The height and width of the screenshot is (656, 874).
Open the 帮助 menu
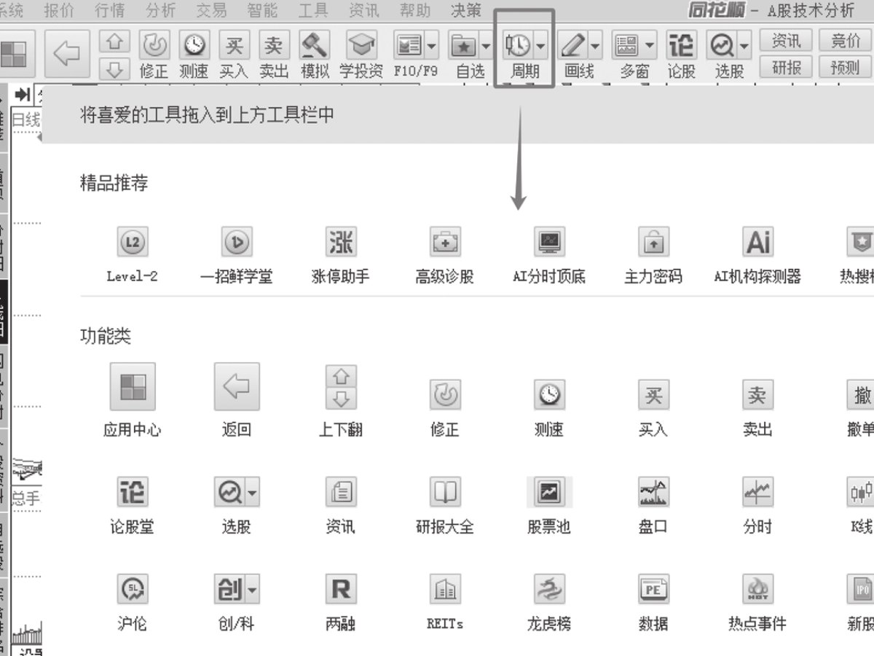pos(415,11)
